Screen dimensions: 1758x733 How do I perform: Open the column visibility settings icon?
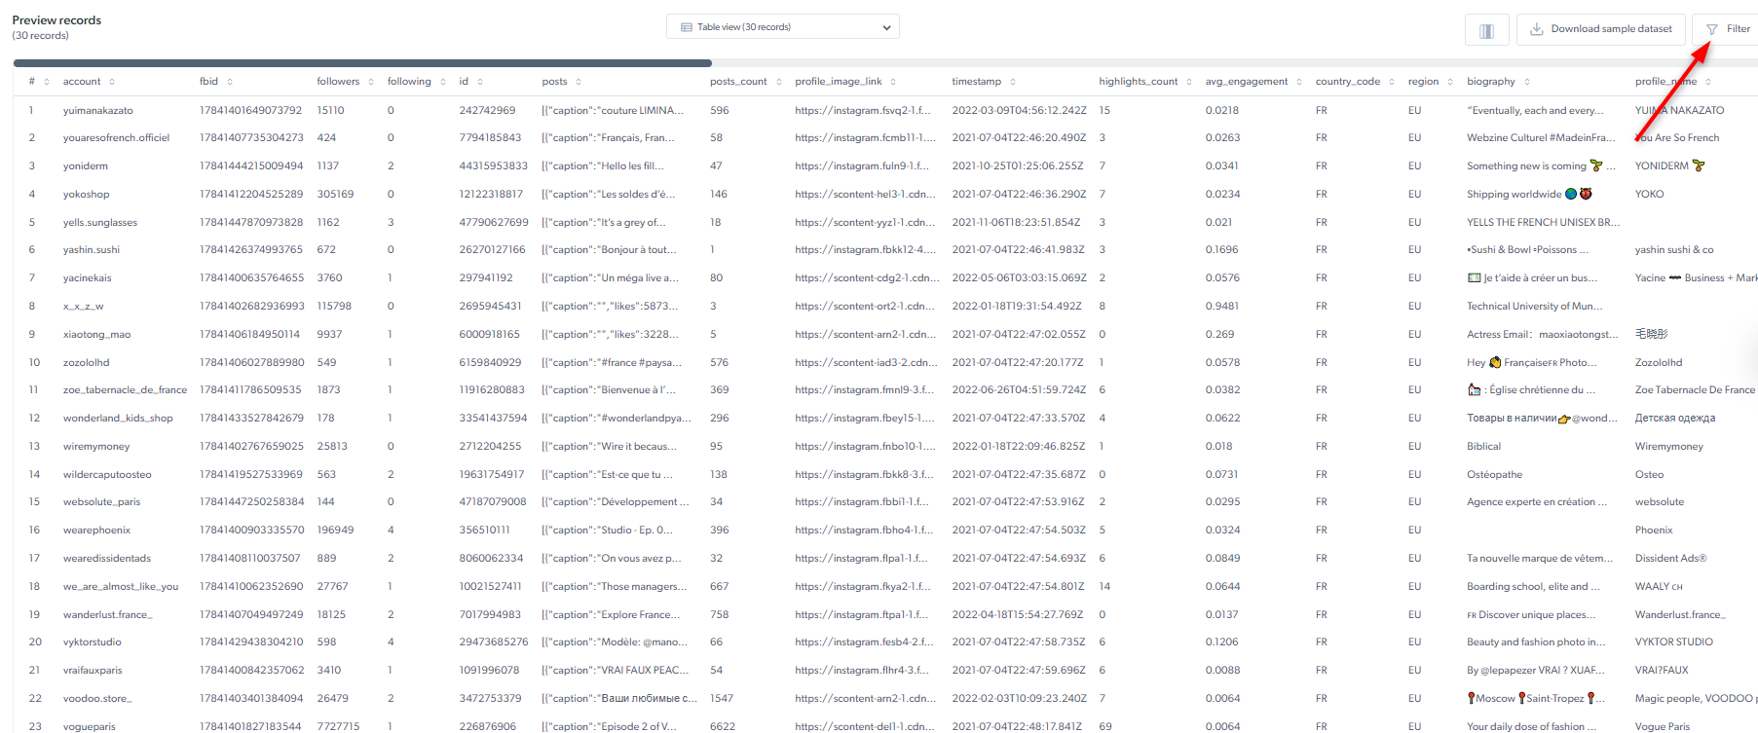(x=1486, y=30)
